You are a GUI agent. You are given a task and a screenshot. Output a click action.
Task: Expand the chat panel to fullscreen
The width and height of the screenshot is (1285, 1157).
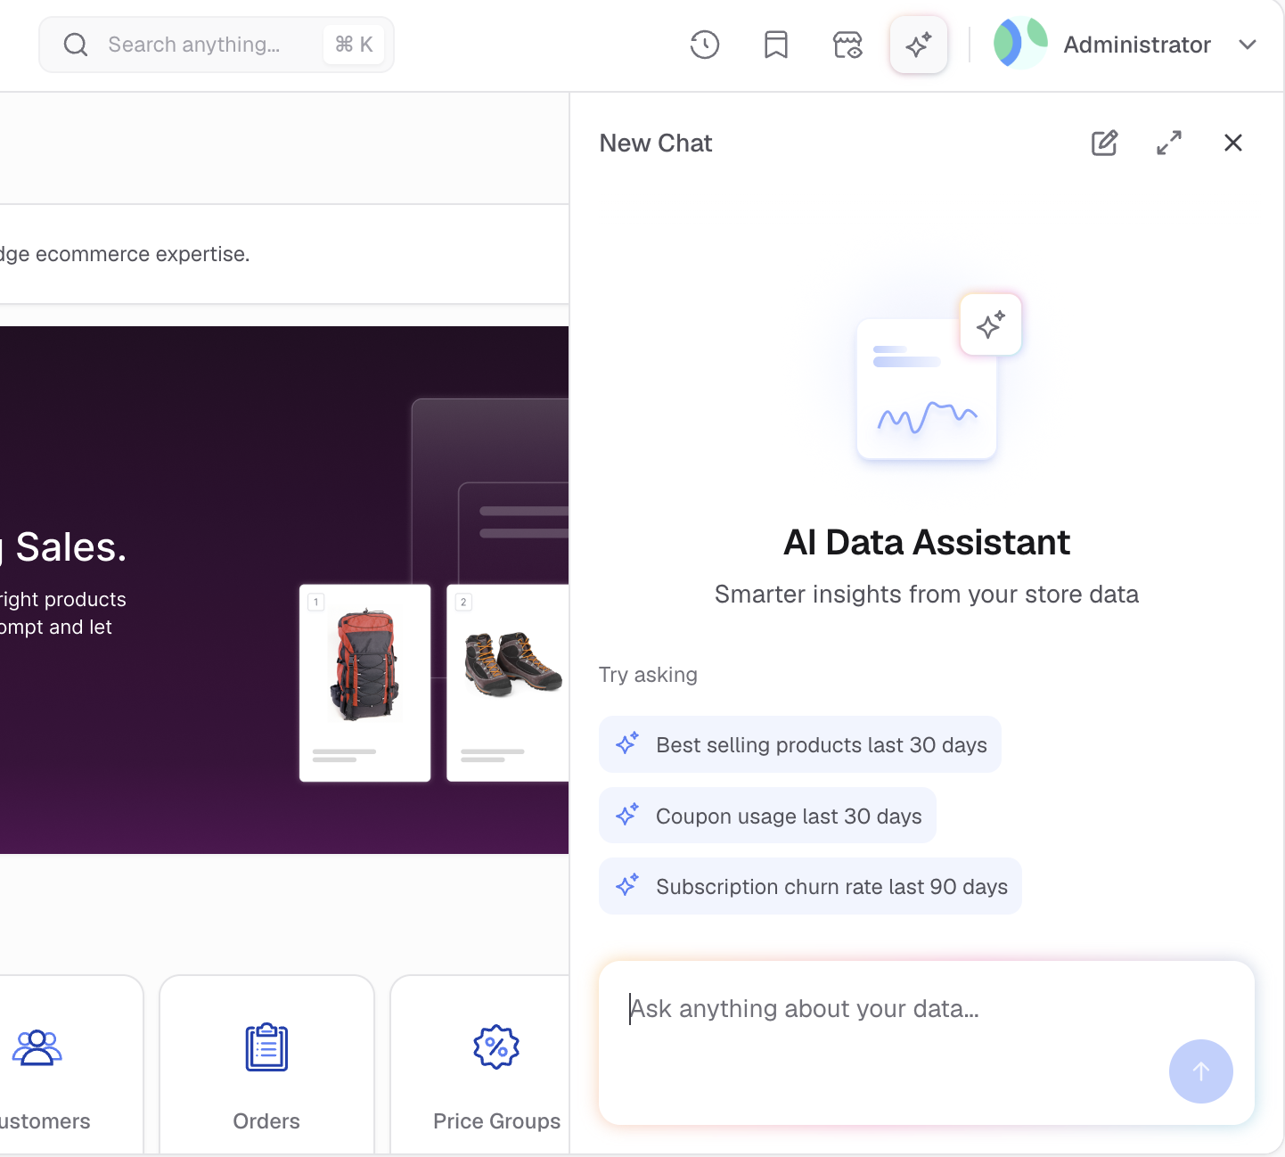(1169, 143)
